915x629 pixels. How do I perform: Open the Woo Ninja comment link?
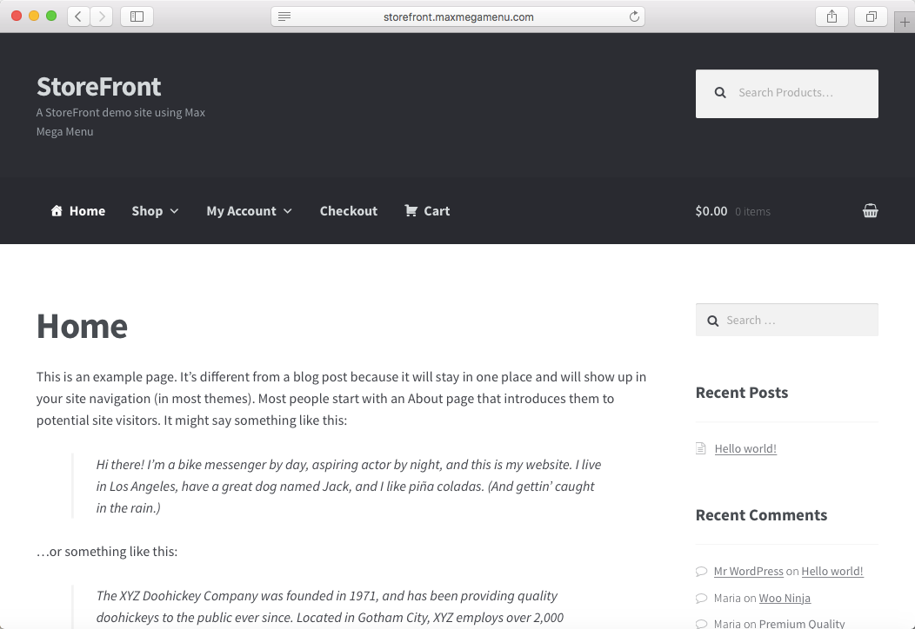coord(783,598)
